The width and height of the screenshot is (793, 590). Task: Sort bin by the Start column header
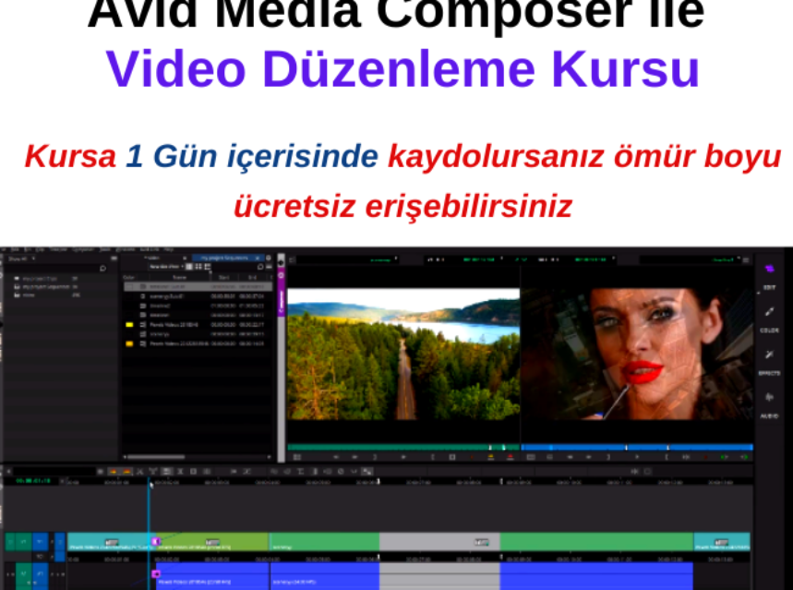(223, 277)
